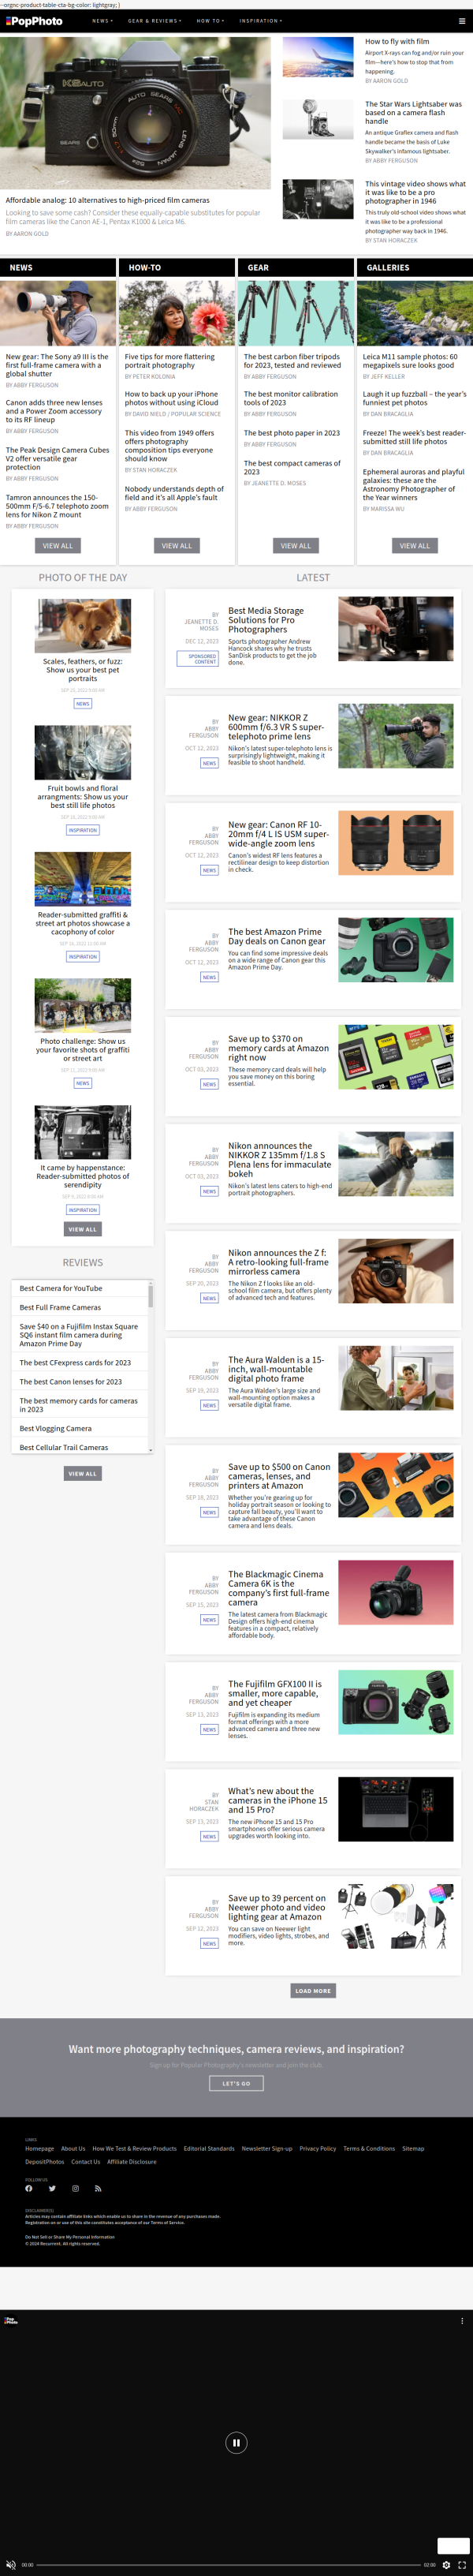Open the 1946 vintage video article thumbnail

[318, 199]
